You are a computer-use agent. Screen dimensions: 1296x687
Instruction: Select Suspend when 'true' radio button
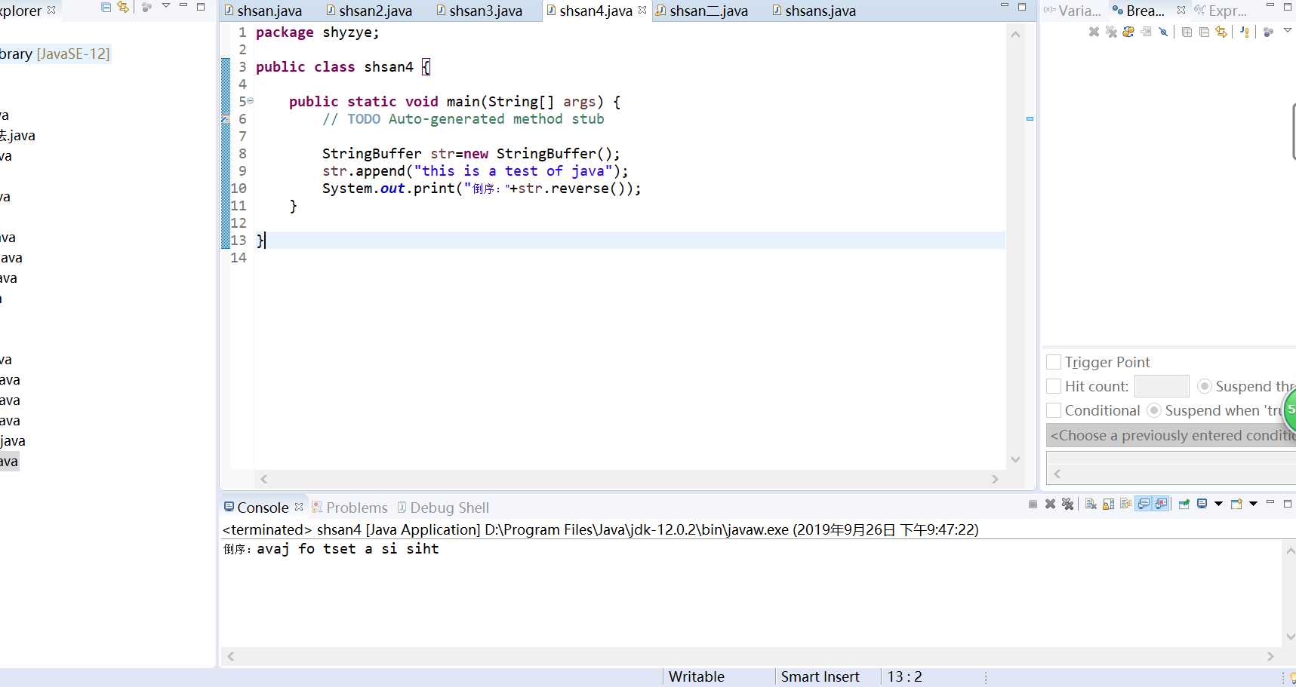pyautogui.click(x=1153, y=410)
